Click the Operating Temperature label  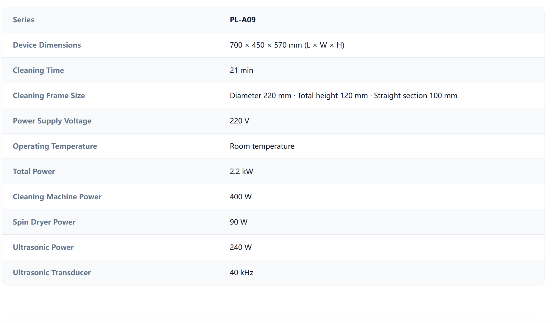point(55,146)
